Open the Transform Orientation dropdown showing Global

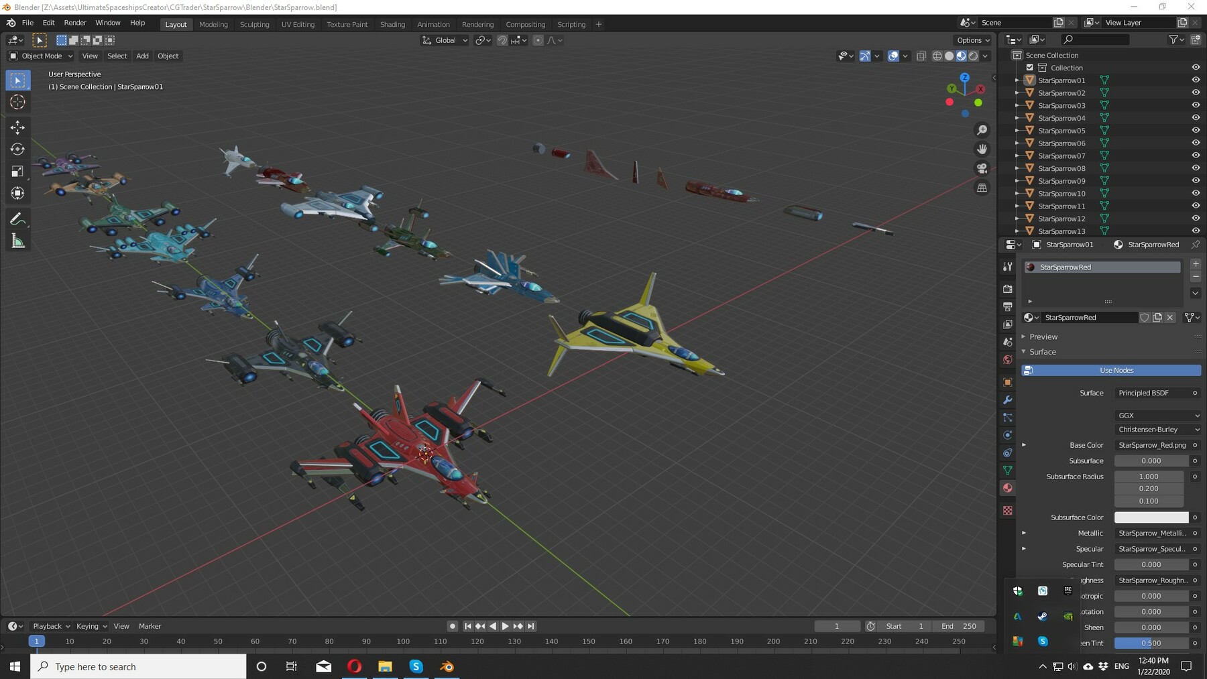point(444,40)
